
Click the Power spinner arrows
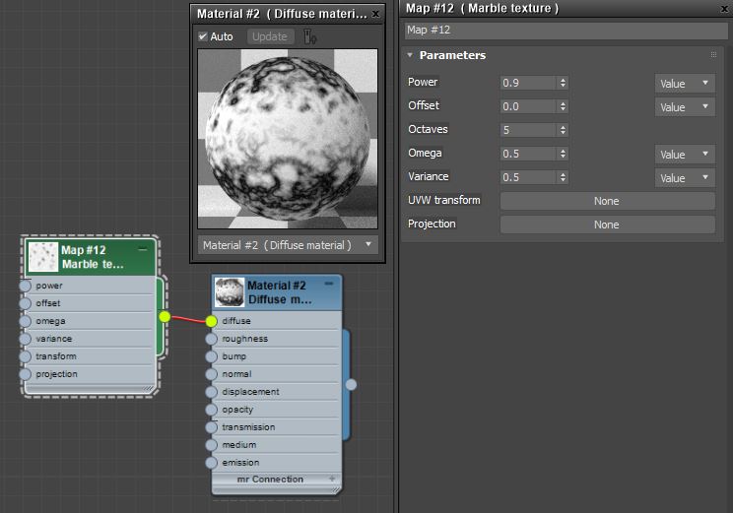point(563,83)
